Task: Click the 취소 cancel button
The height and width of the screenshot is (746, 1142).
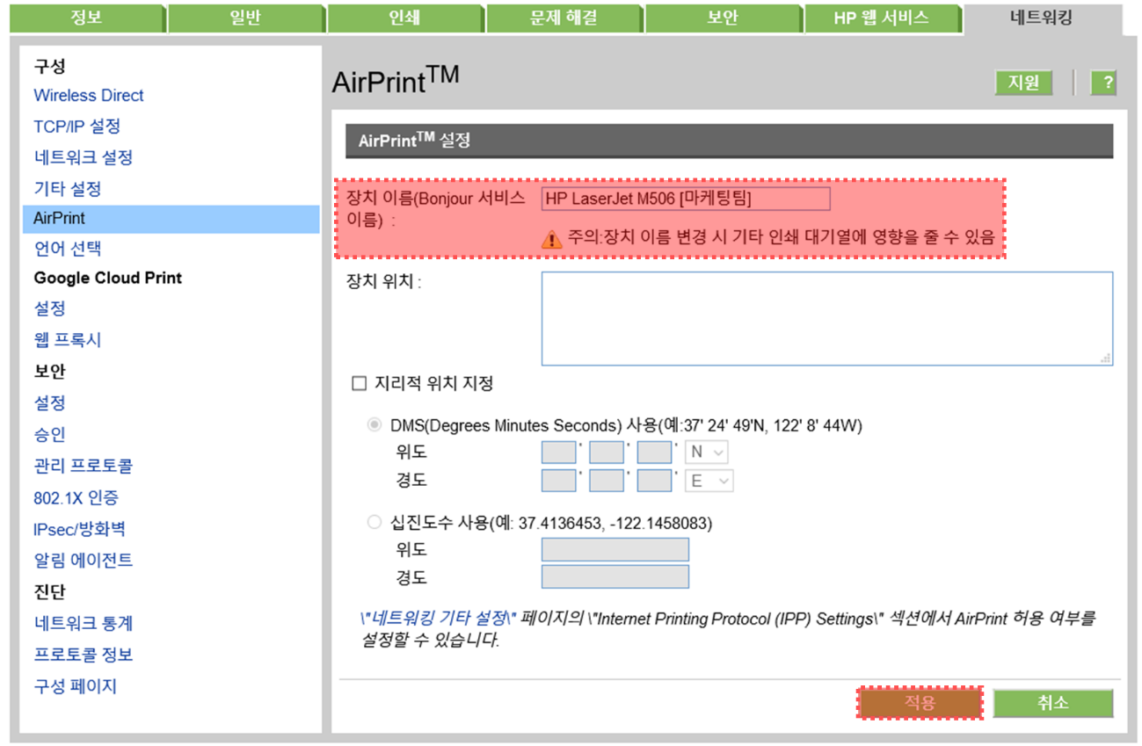Action: tap(1053, 703)
